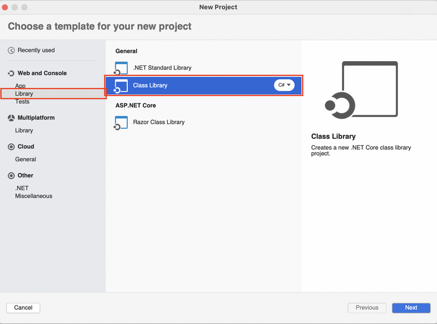Click the Multiplatform category icon
The height and width of the screenshot is (324, 437).
(11, 118)
